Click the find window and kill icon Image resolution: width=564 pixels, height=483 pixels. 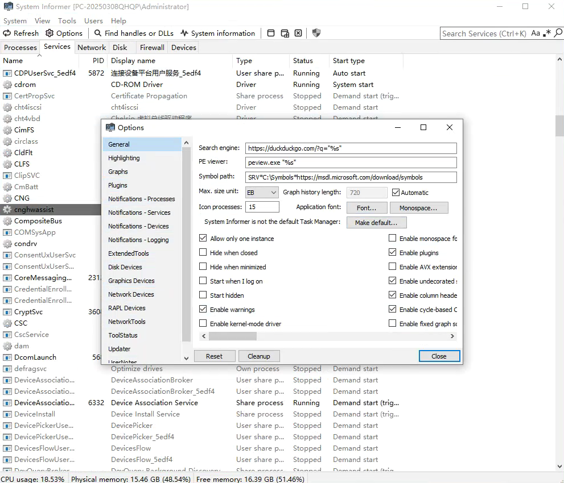(x=298, y=33)
